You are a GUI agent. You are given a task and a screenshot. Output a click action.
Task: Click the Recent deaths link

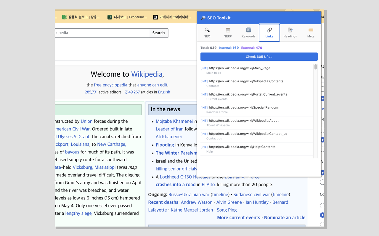163,202
